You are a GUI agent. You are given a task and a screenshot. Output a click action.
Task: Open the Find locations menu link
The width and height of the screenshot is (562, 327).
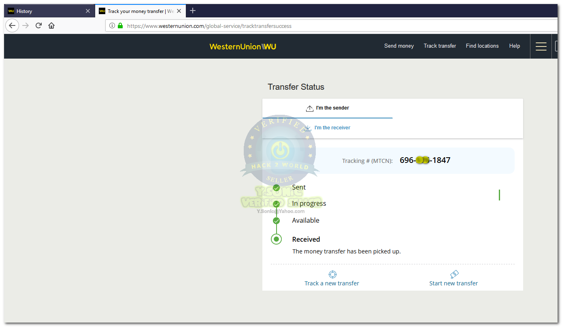(482, 46)
